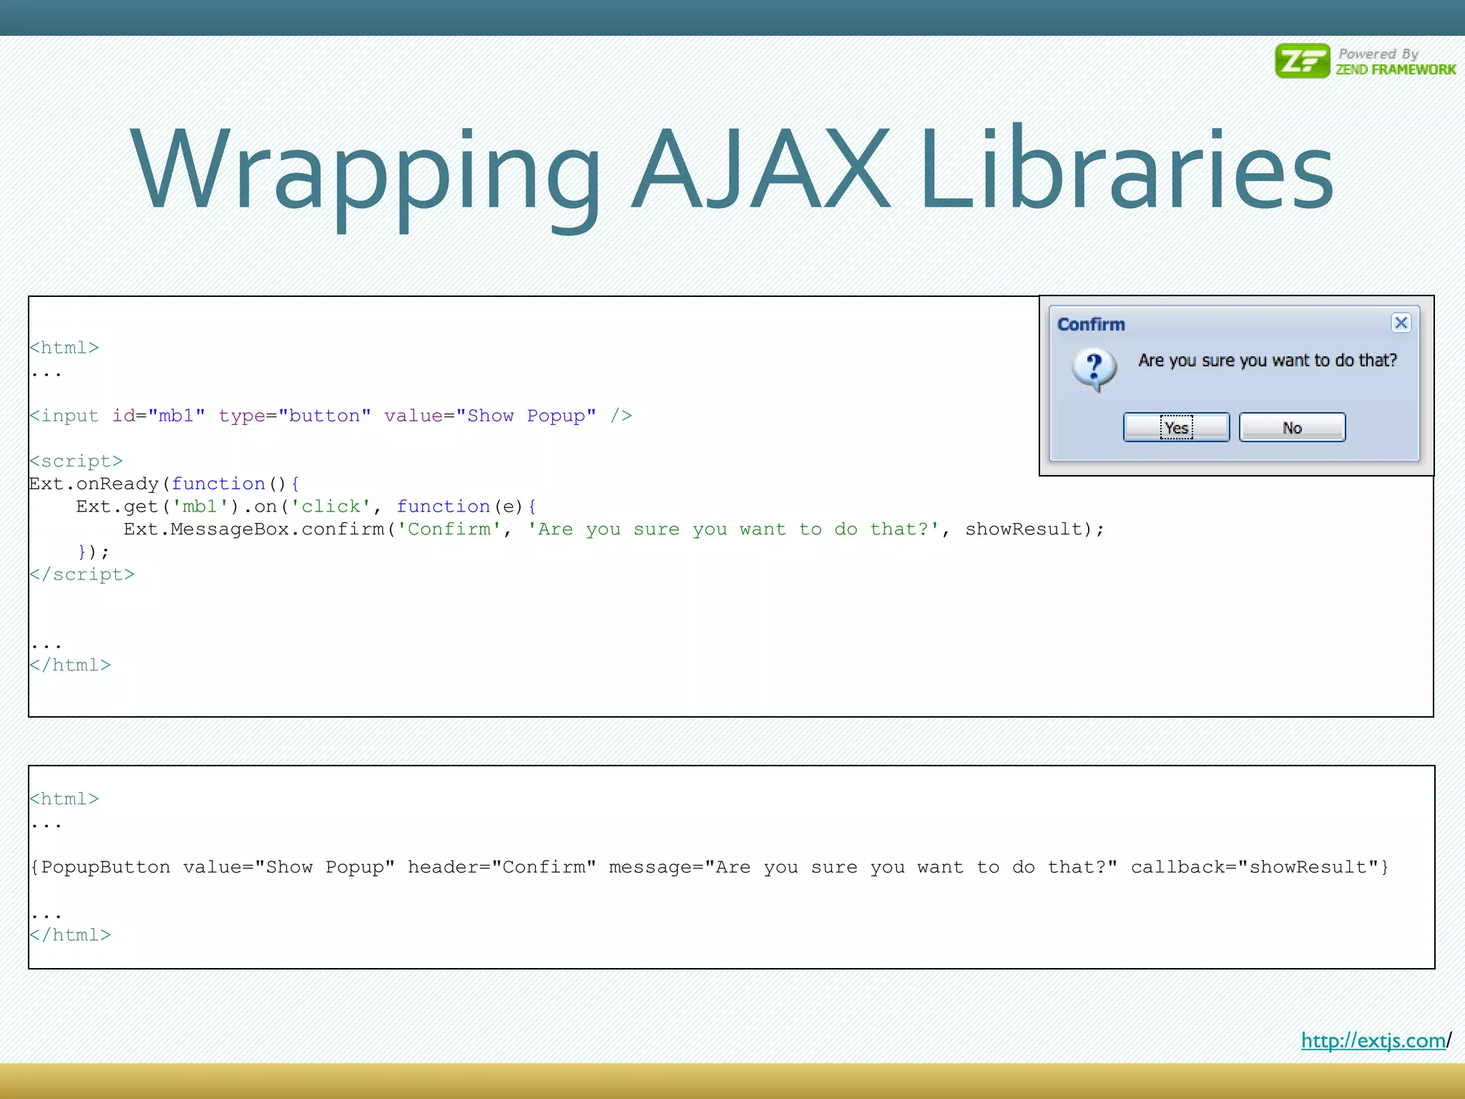This screenshot has width=1465, height=1099.
Task: Click the 'Are you sure' dialog message
Action: click(1267, 360)
